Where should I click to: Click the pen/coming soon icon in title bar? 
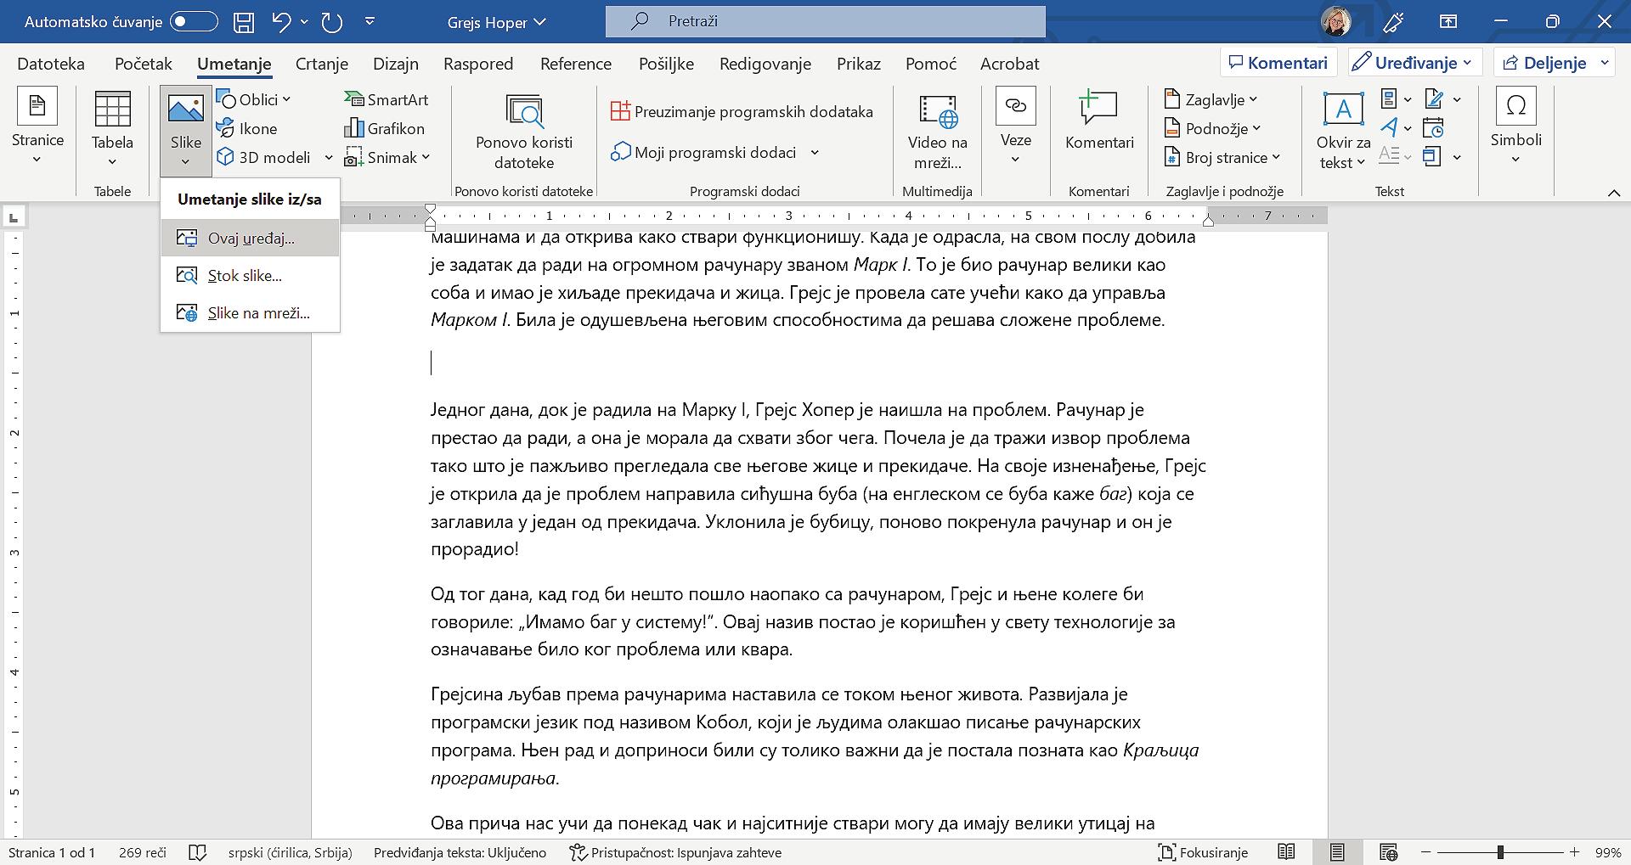coord(1394,22)
